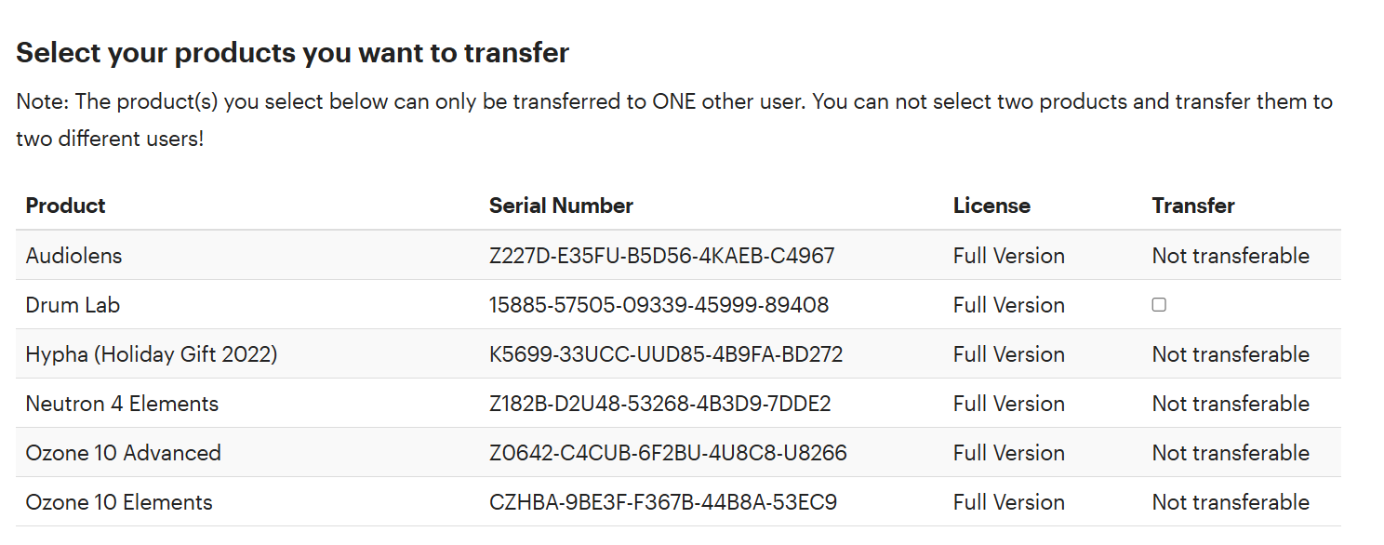Click the Ozone 10 Advanced serial number
The width and height of the screenshot is (1384, 545).
point(668,453)
